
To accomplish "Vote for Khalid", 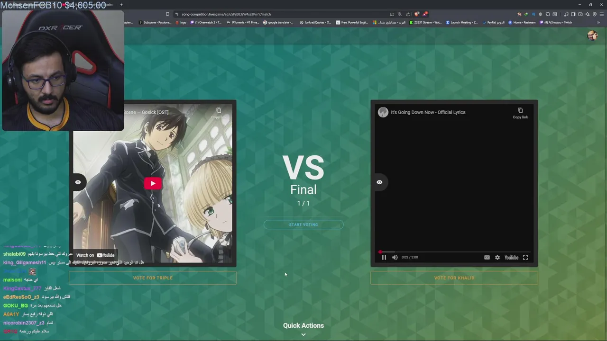I will click(x=454, y=278).
